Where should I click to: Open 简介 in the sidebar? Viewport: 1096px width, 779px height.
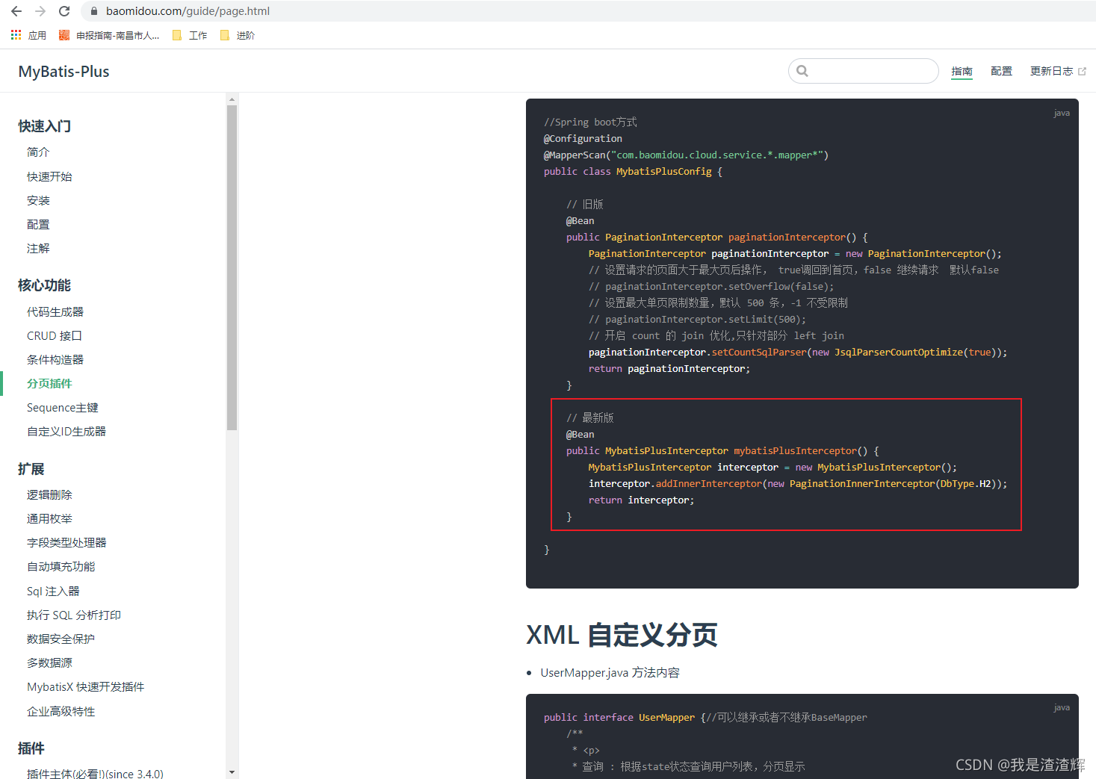pos(38,152)
